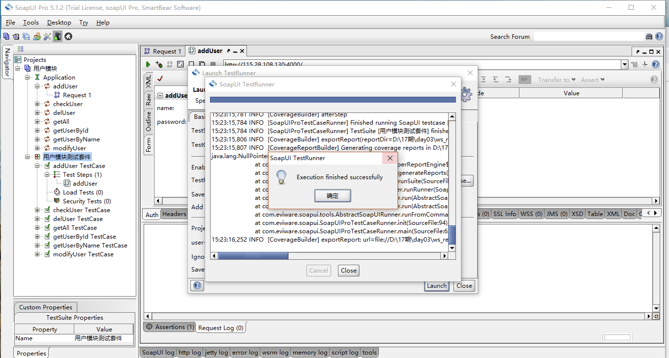The image size is (669, 358).
Task: Open the endpoint URL dropdown arrow
Action: coord(625,64)
